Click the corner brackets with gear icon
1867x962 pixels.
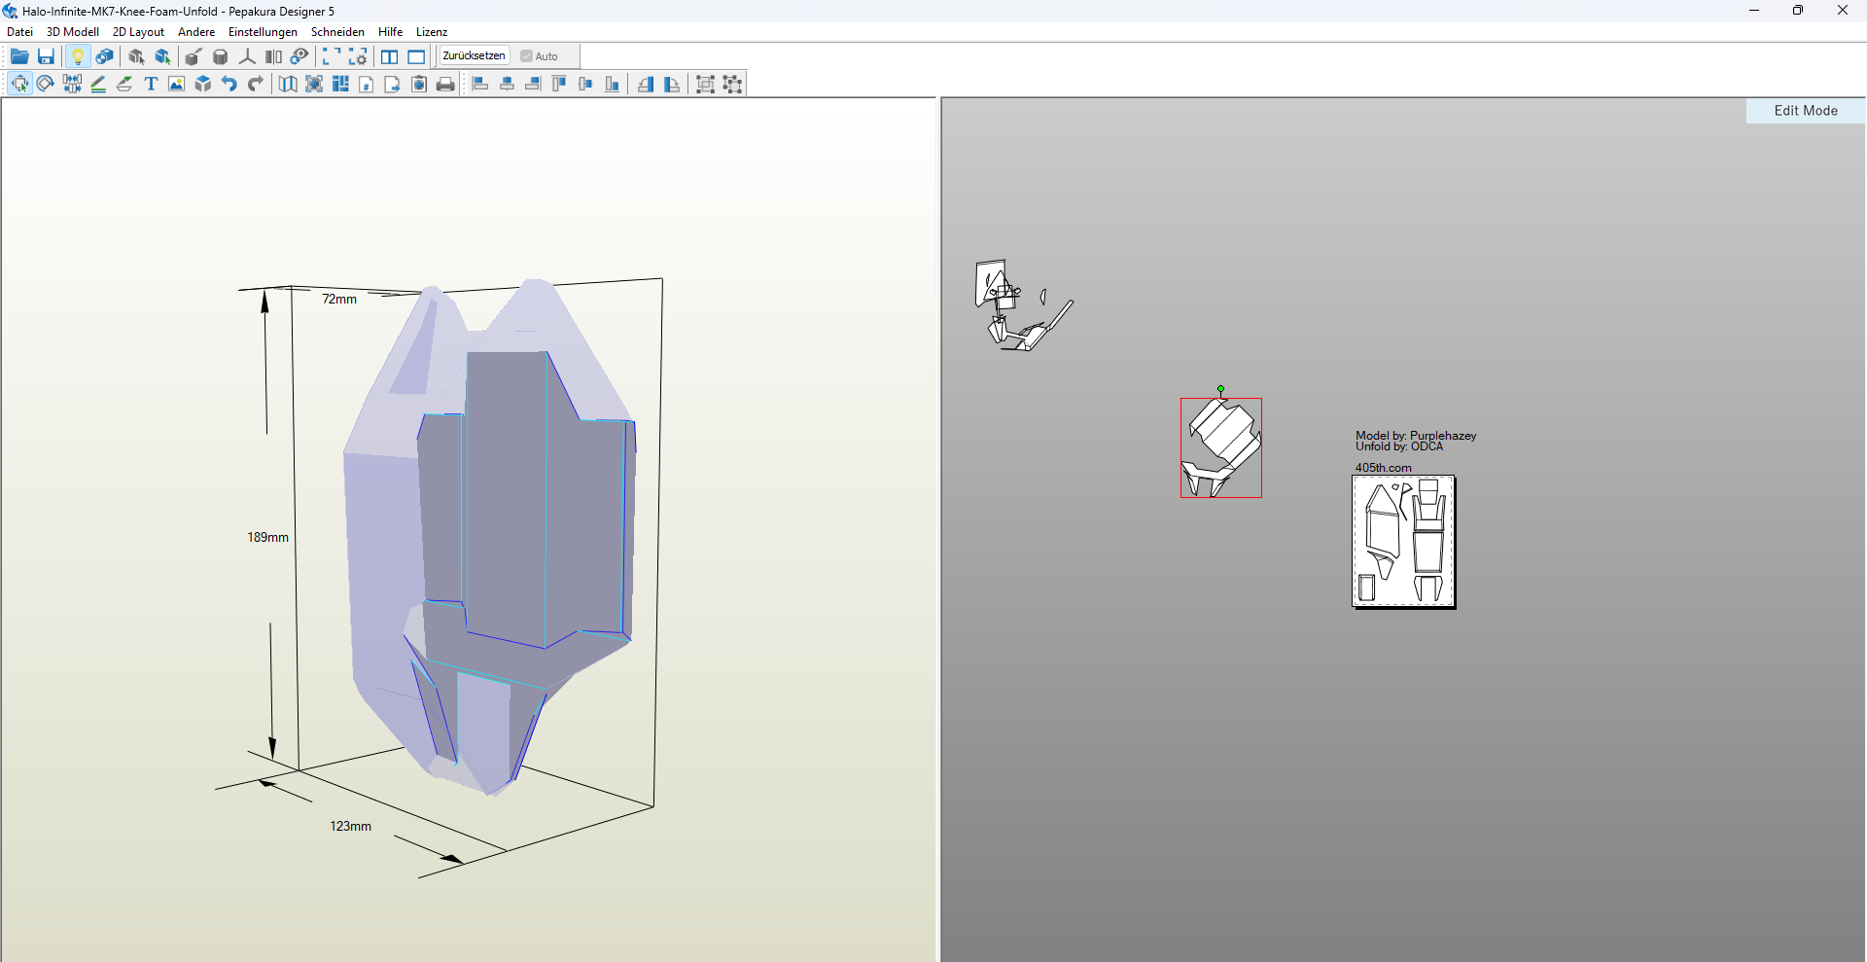(358, 56)
